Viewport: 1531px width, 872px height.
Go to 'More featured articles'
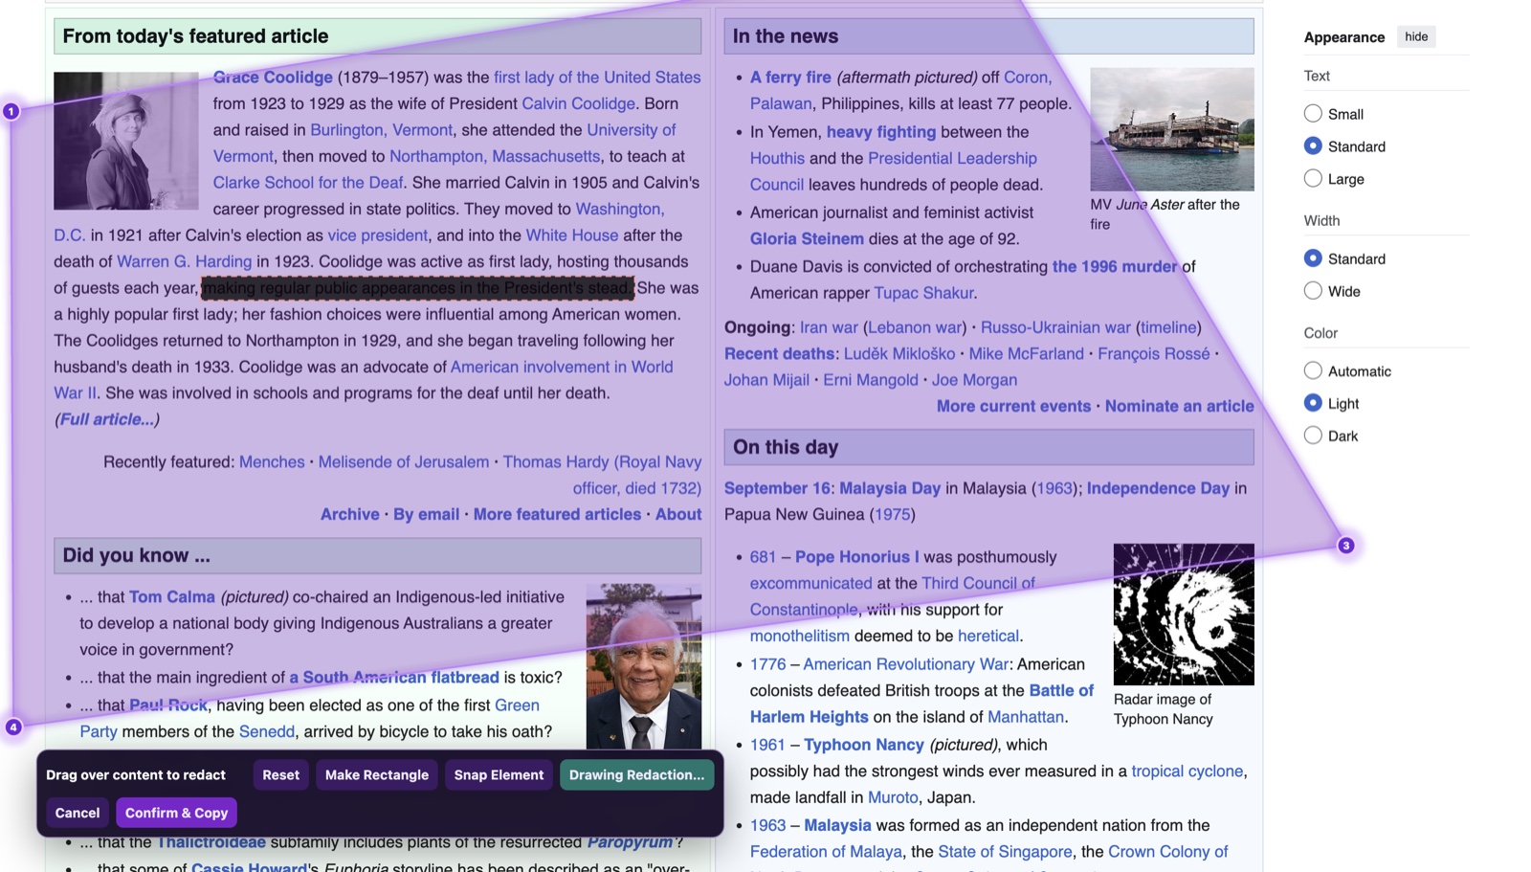(x=557, y=514)
